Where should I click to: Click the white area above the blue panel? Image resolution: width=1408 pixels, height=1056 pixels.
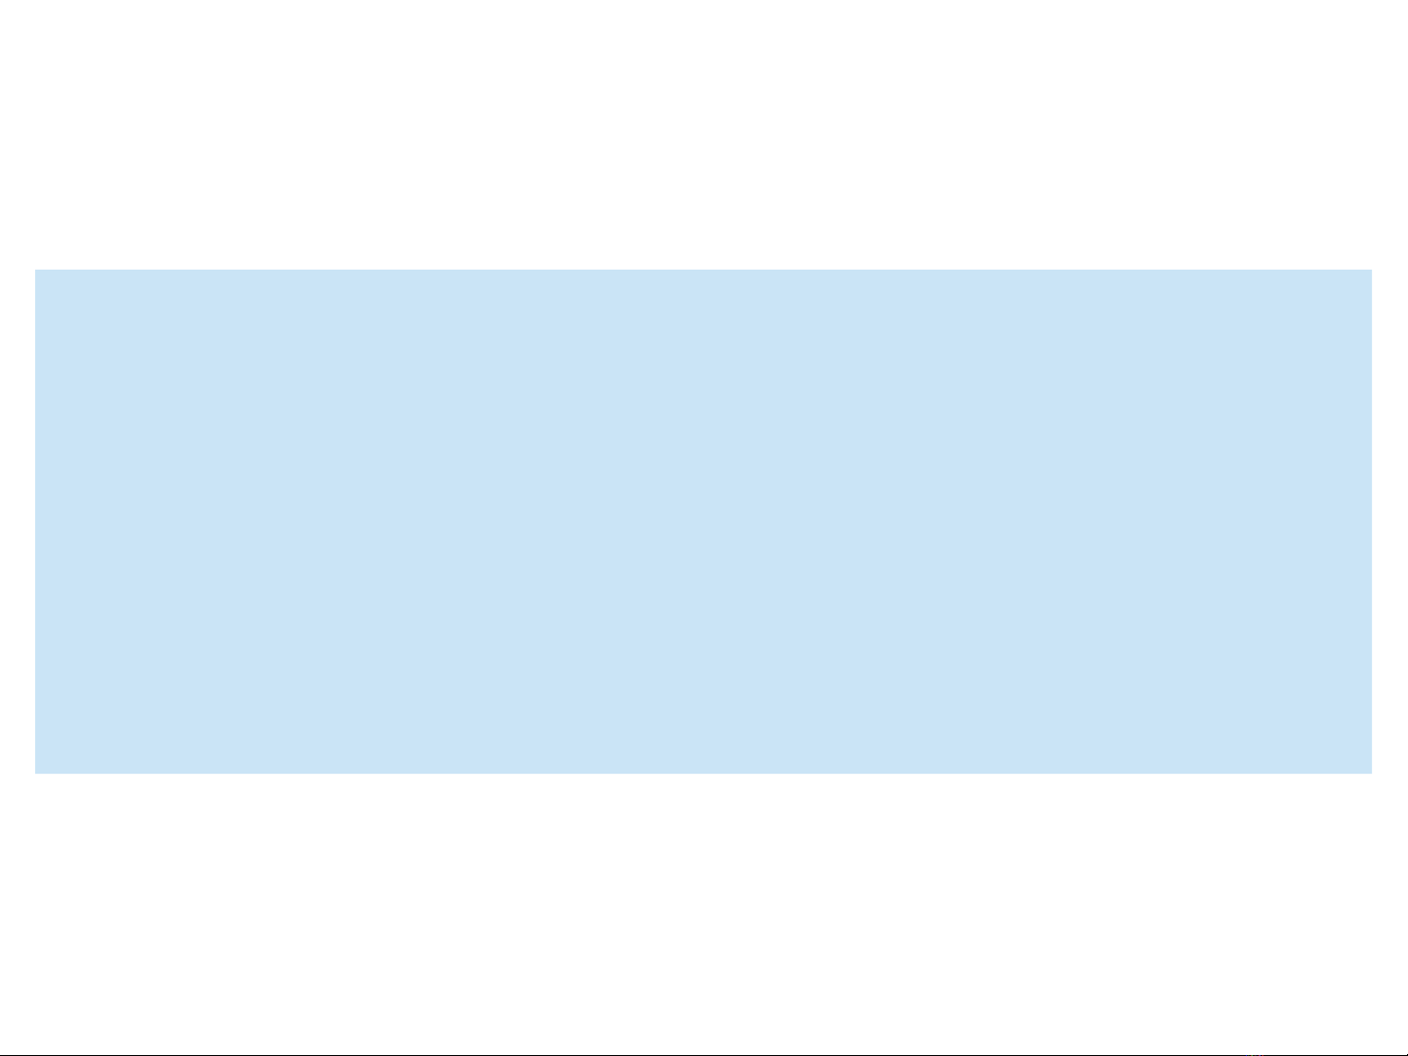tap(704, 135)
